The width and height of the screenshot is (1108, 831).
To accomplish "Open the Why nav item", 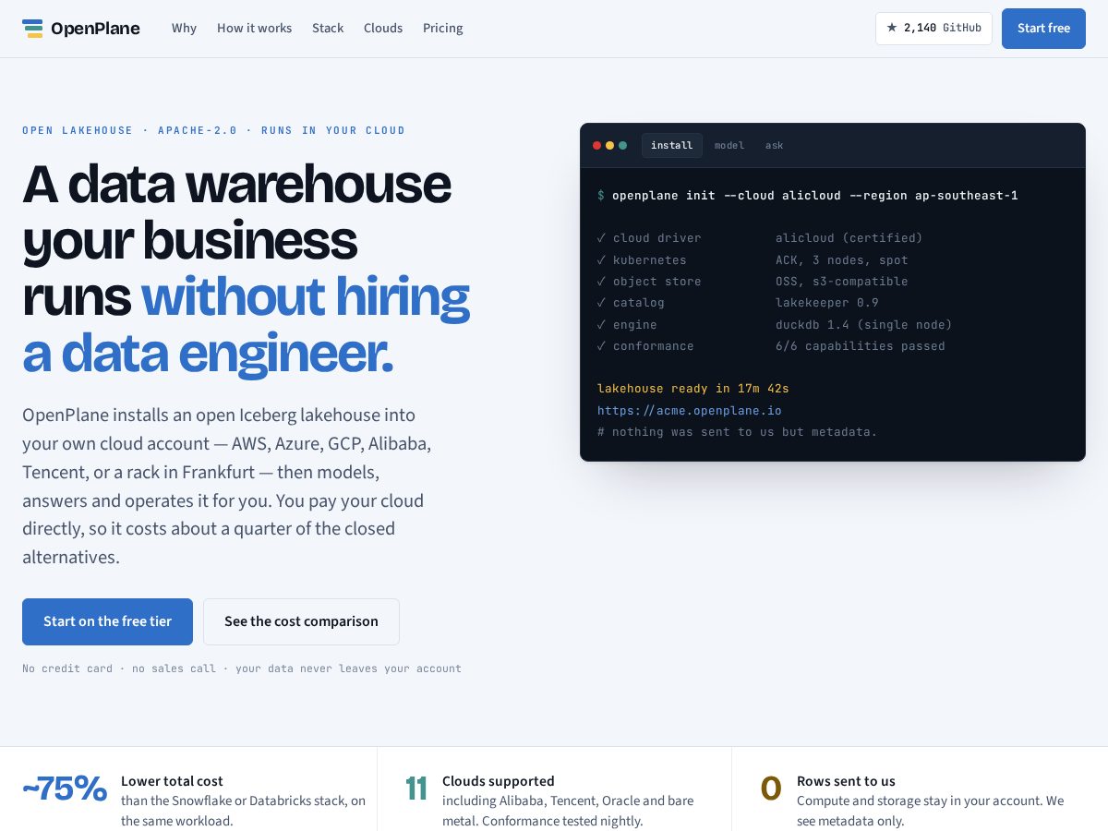I will (184, 29).
